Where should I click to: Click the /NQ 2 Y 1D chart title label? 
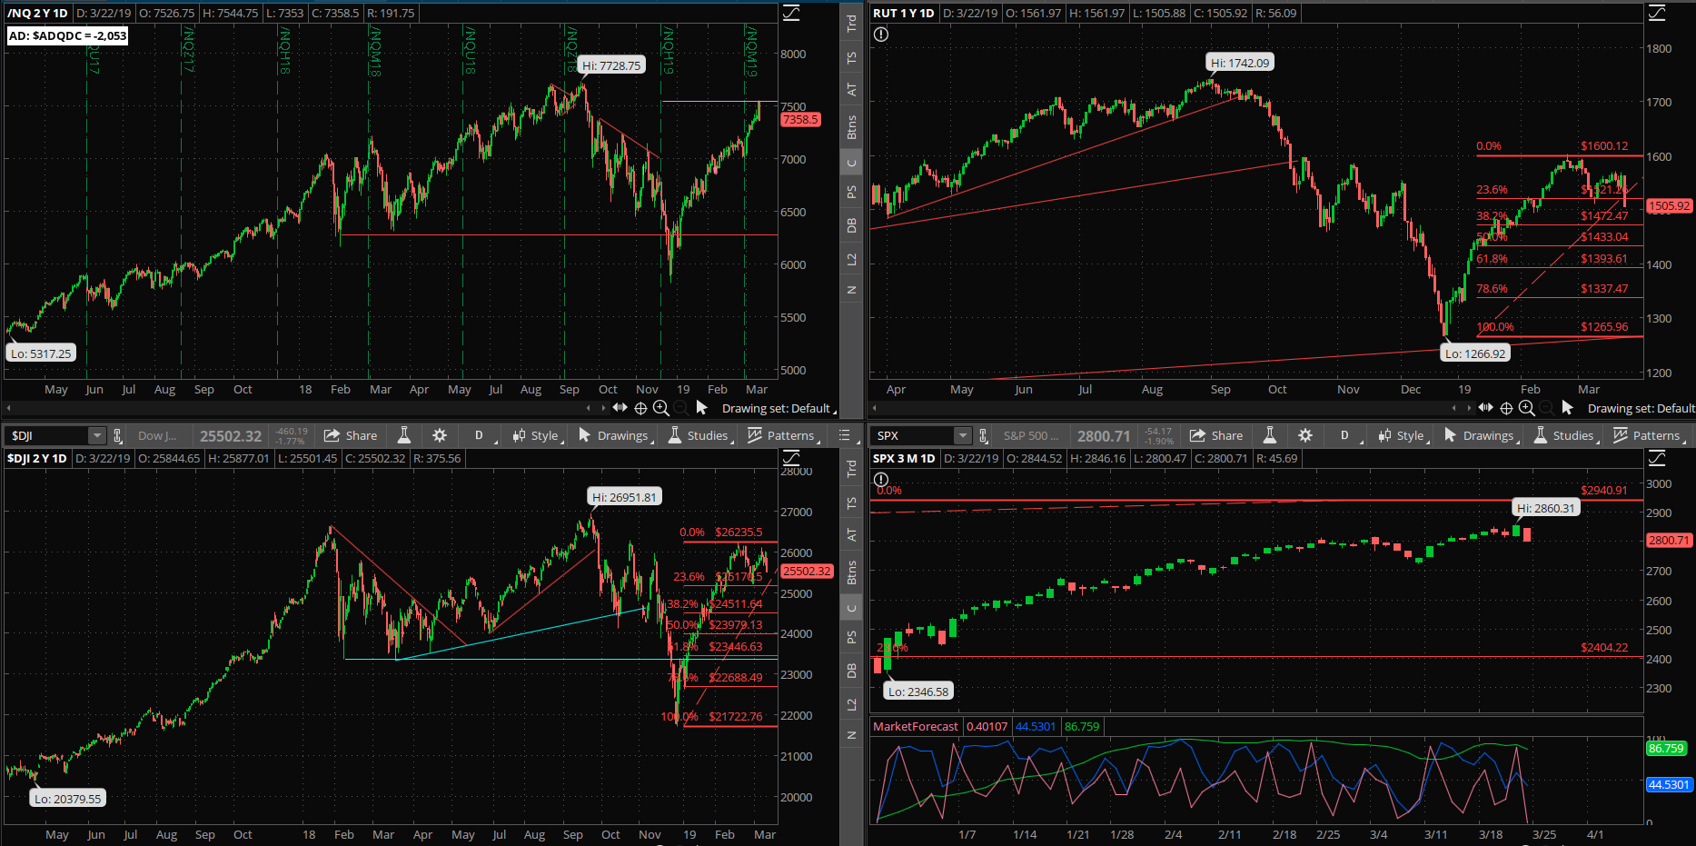(x=37, y=13)
